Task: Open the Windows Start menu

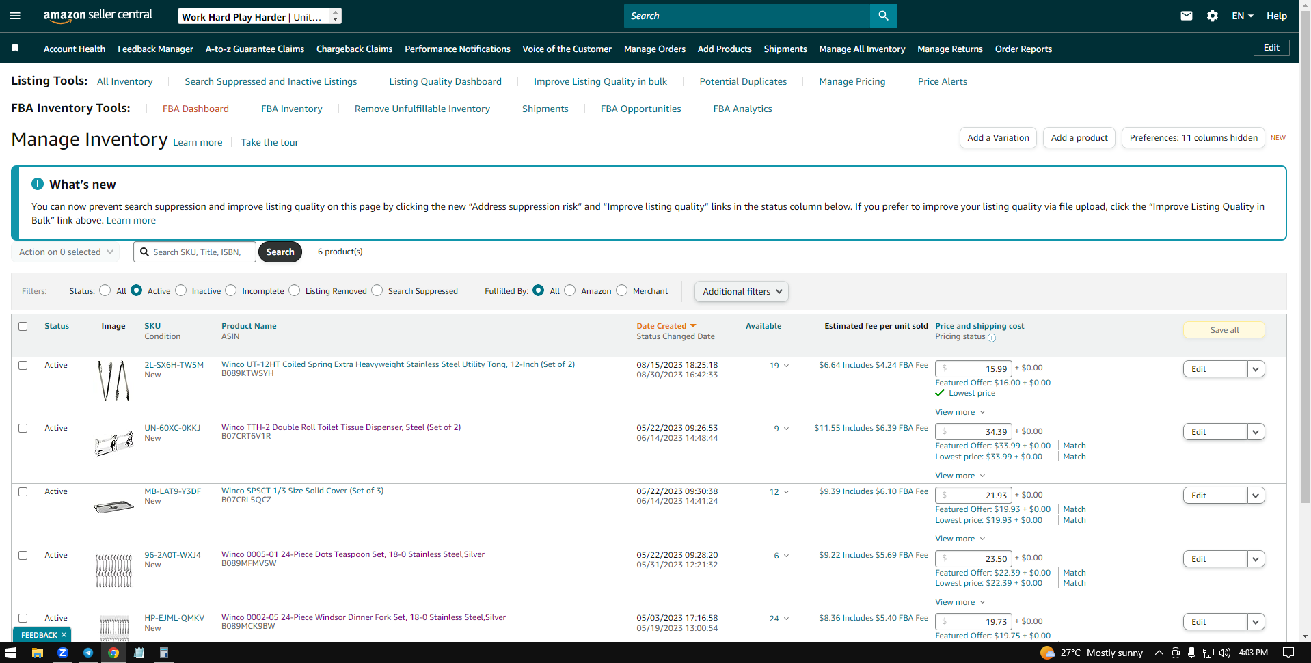Action: coord(11,653)
